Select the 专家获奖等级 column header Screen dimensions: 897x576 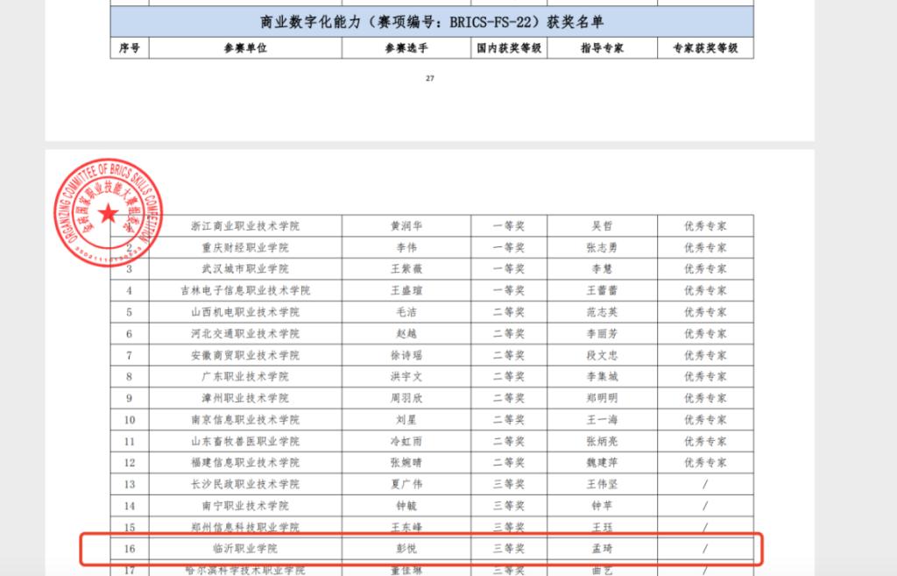[705, 48]
